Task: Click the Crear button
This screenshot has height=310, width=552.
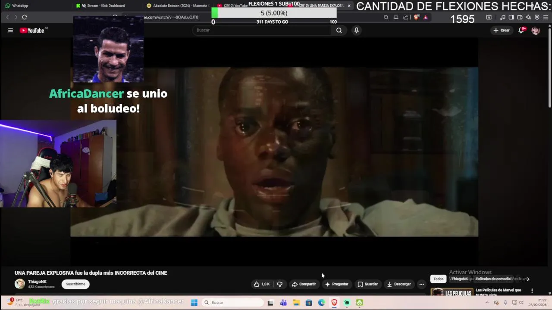Action: 502,30
